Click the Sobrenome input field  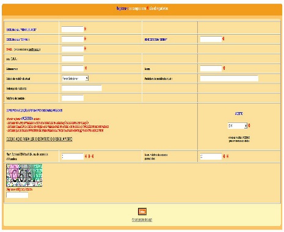[x=73, y=69]
